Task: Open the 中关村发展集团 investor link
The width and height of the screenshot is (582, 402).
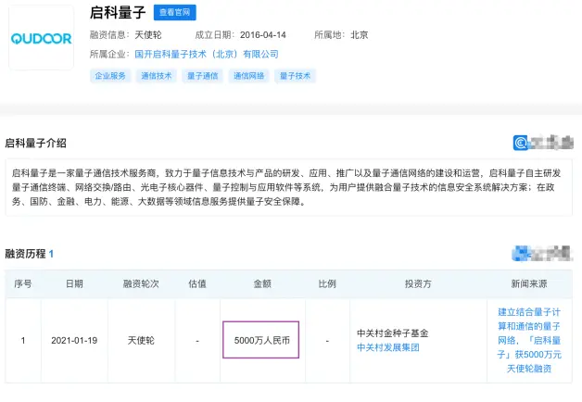Action: click(388, 347)
